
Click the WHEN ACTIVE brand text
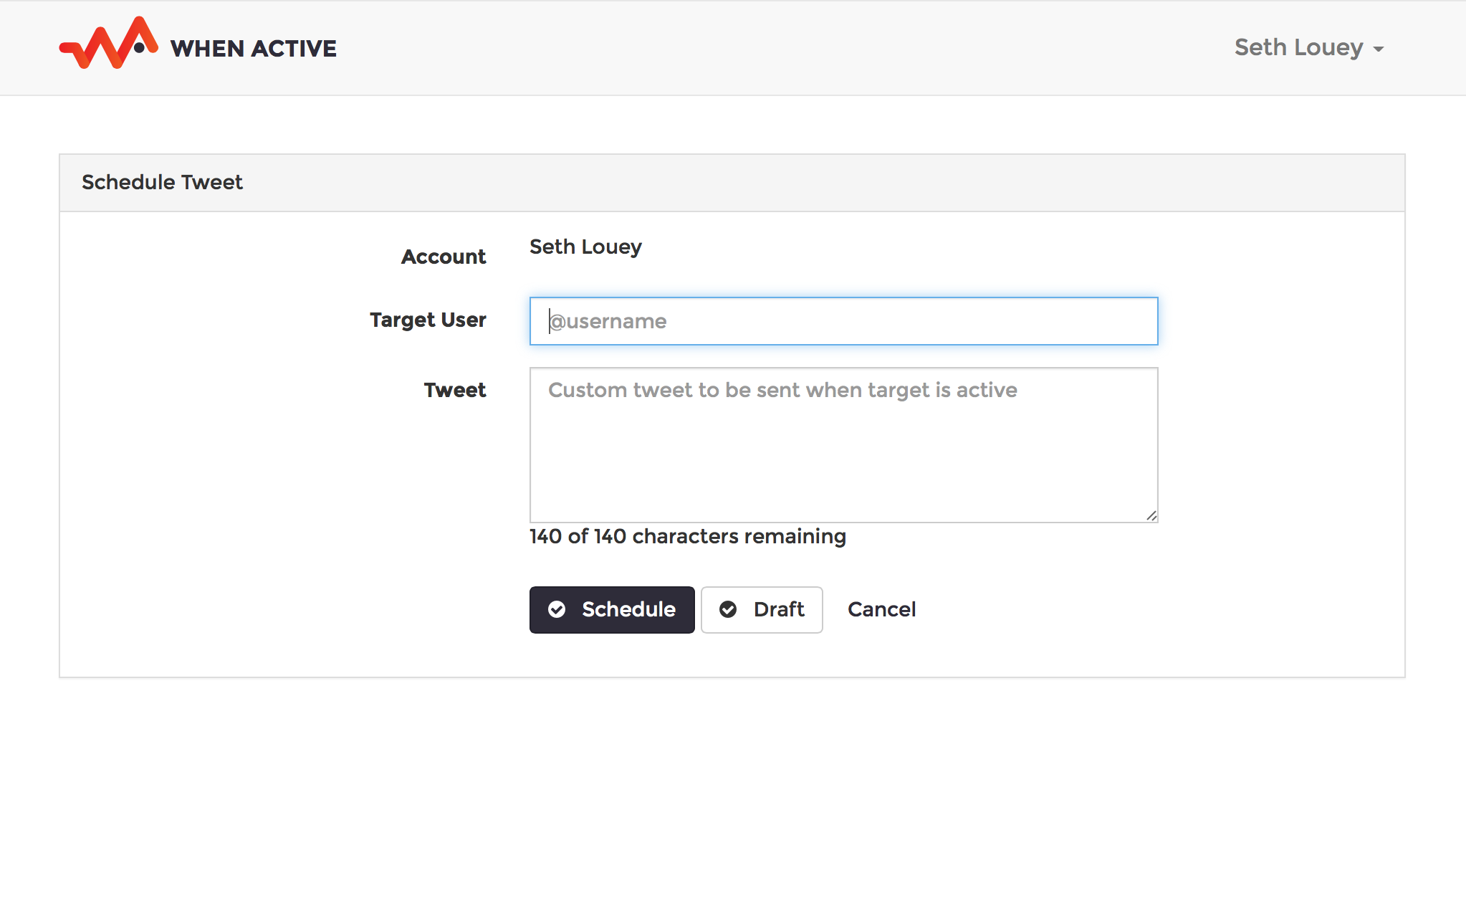click(253, 48)
